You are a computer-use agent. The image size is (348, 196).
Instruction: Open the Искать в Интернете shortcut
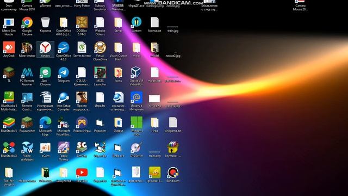tap(136, 101)
